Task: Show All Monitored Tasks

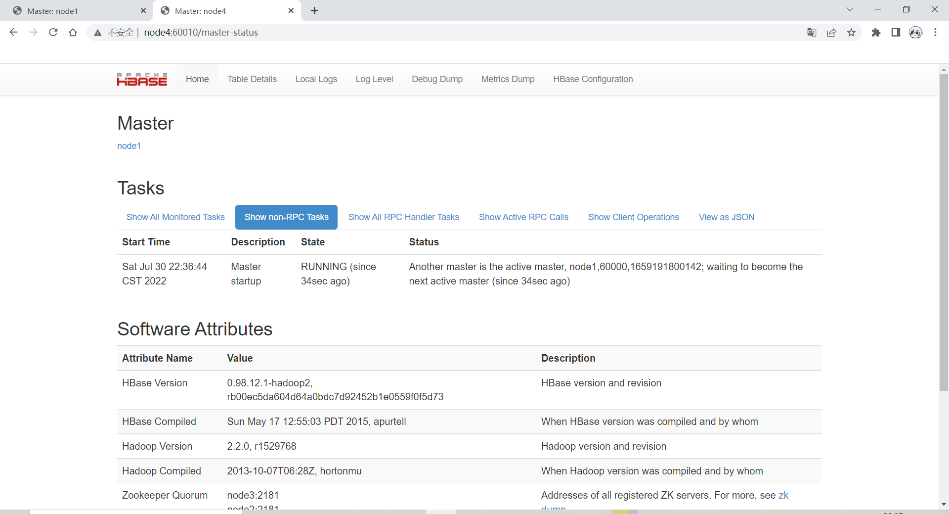Action: (175, 217)
